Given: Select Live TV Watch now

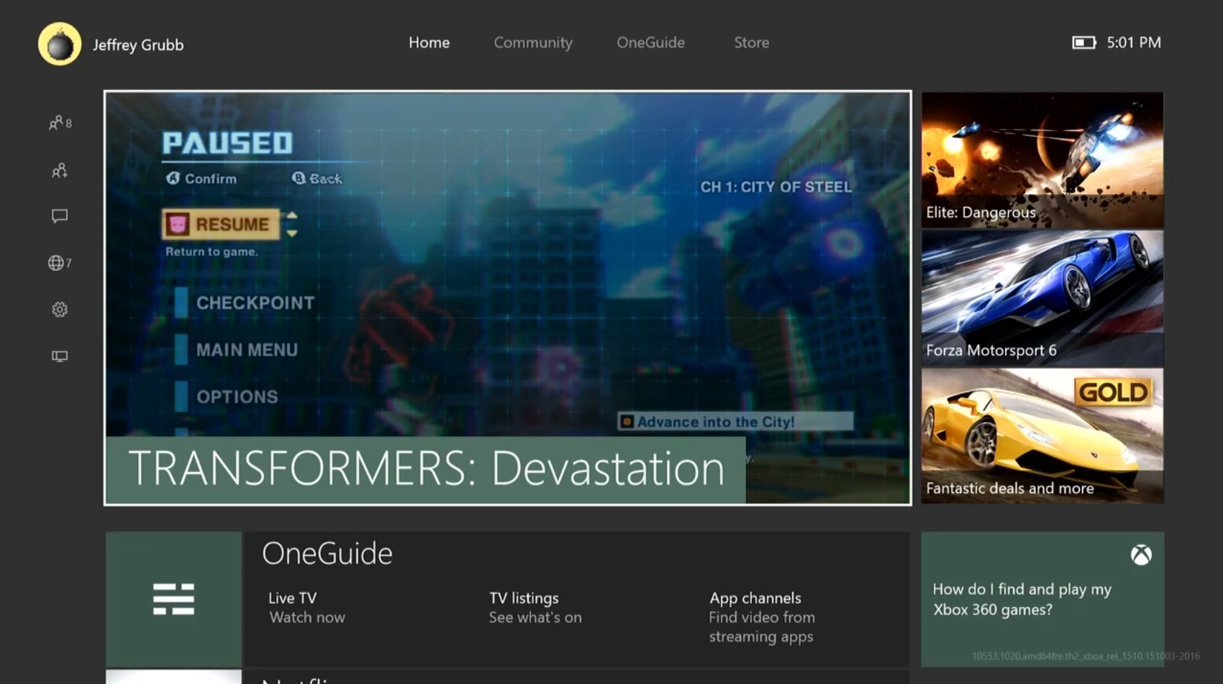Looking at the screenshot, I should (x=307, y=608).
